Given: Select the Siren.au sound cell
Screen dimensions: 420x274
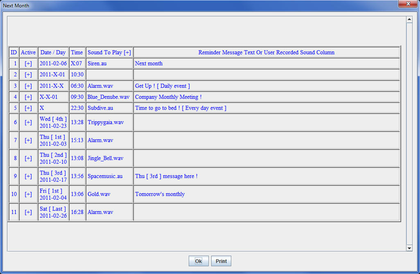Looking at the screenshot, I should pos(96,64).
